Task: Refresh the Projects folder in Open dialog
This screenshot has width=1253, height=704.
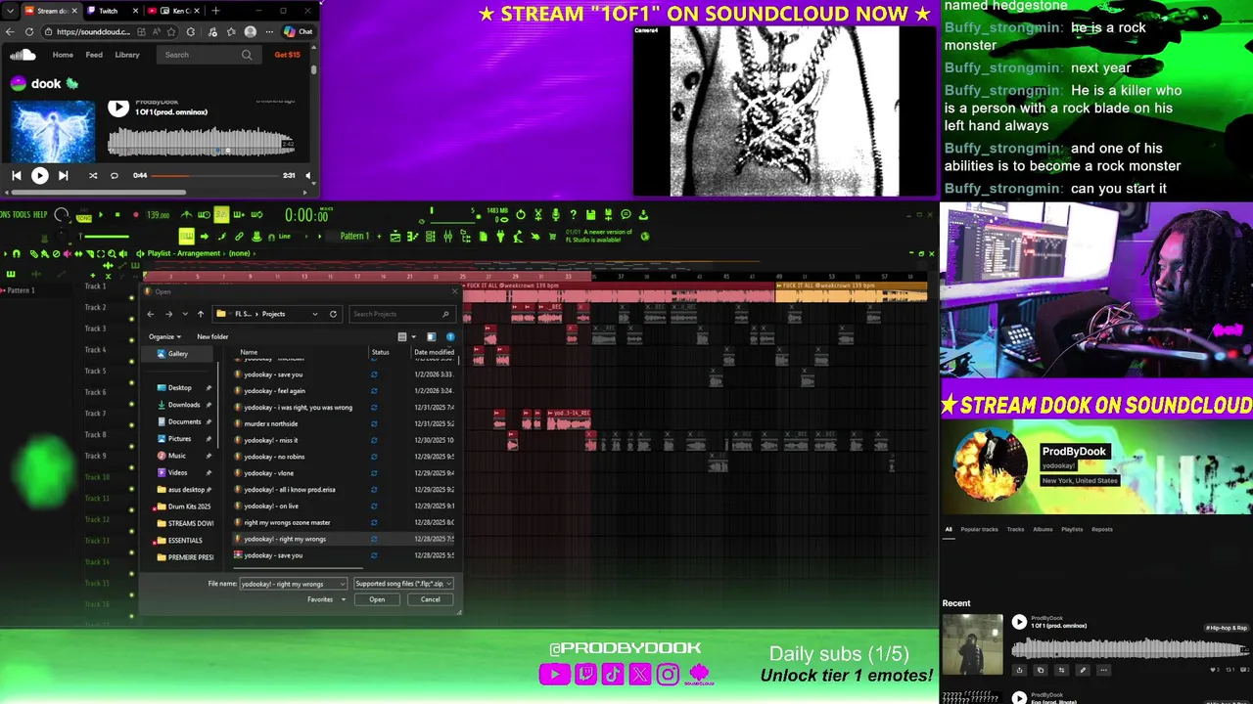Action: pos(333,314)
